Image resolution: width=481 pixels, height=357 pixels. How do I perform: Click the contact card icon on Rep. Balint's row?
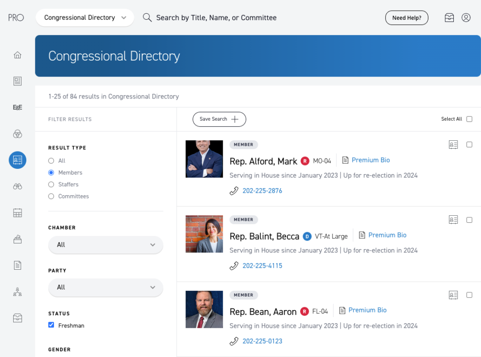point(453,220)
